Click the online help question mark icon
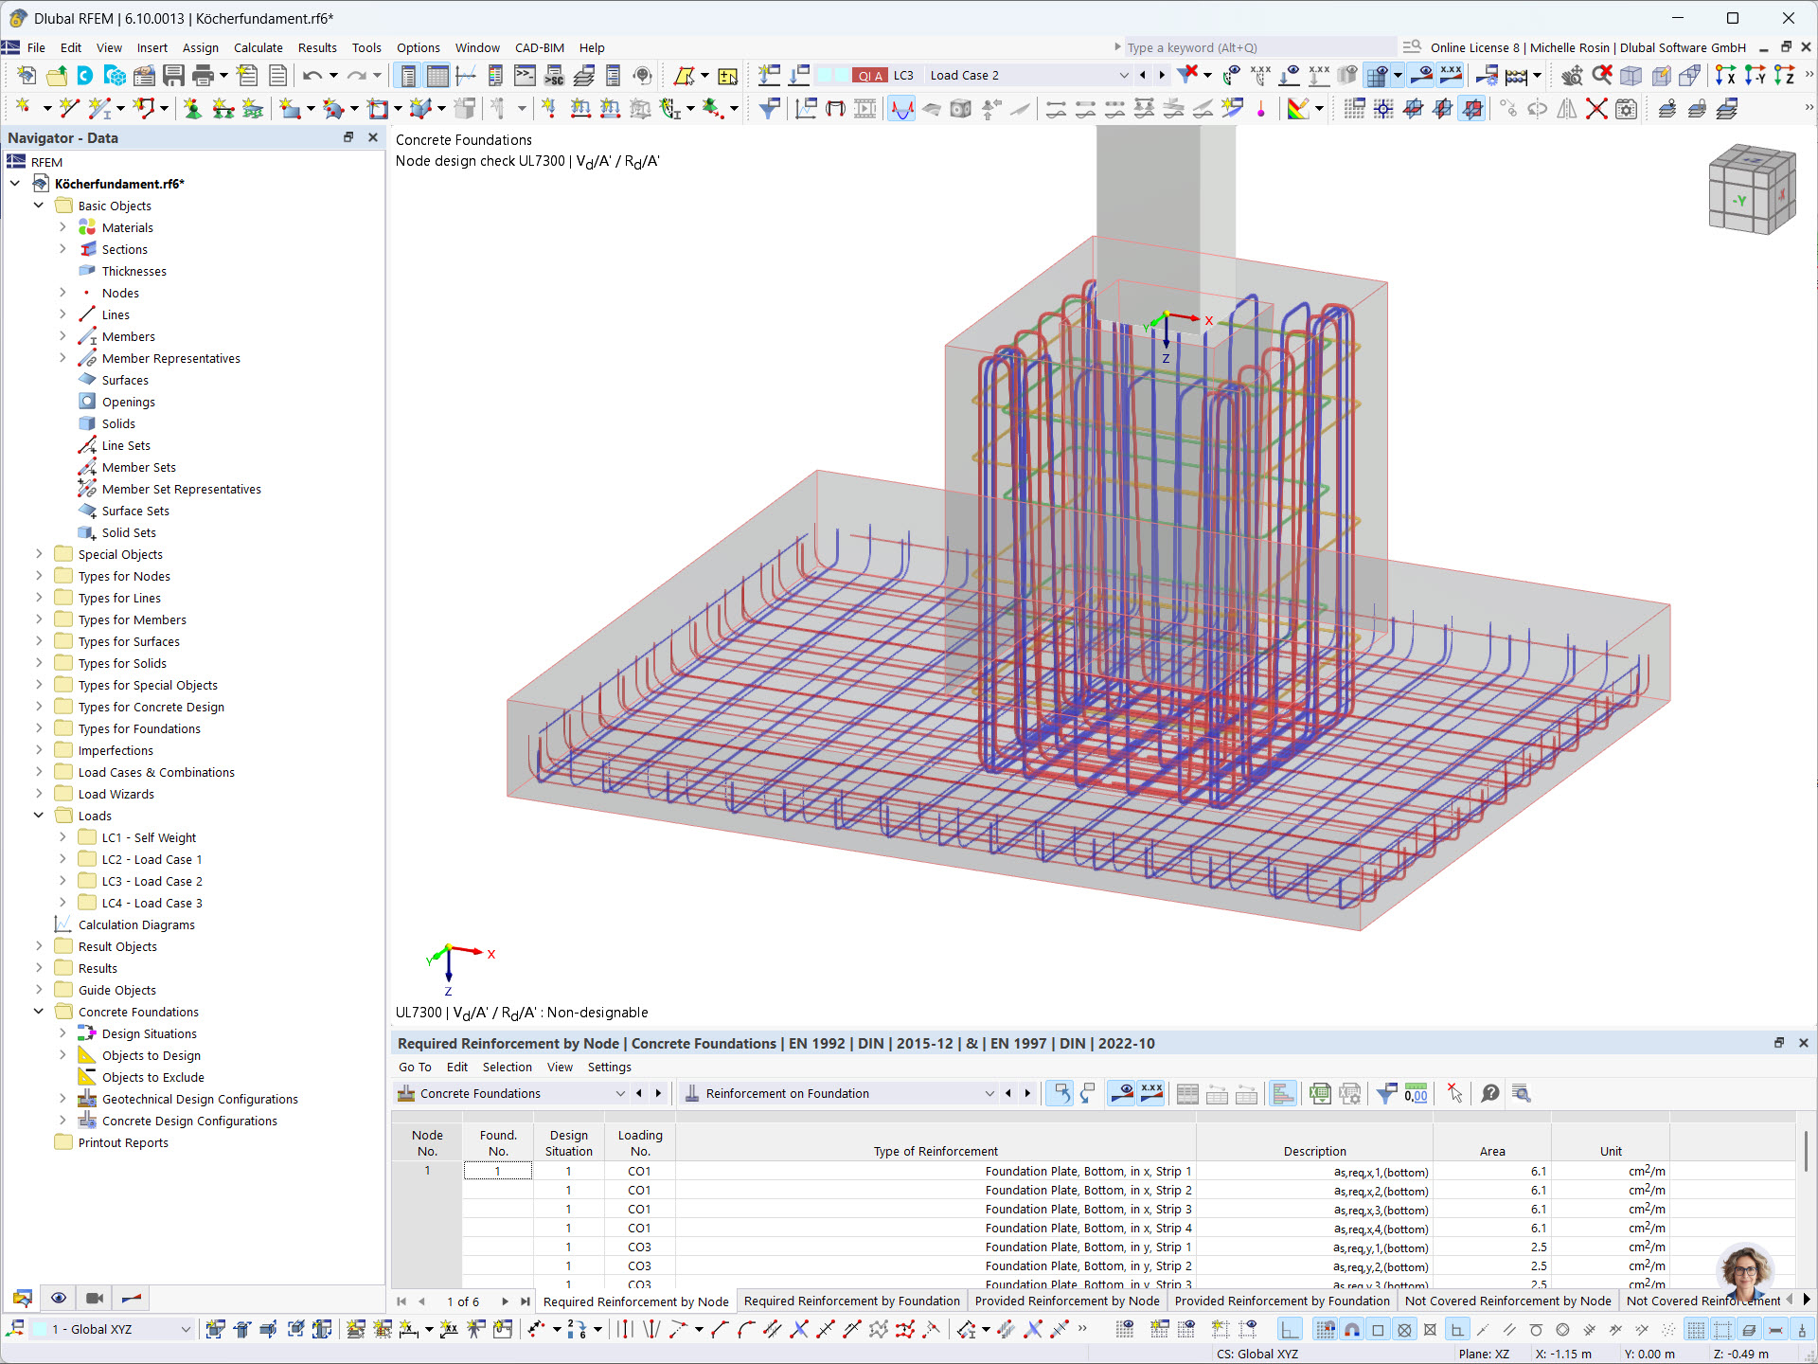Screen dimensions: 1818x1364 click(1489, 1093)
